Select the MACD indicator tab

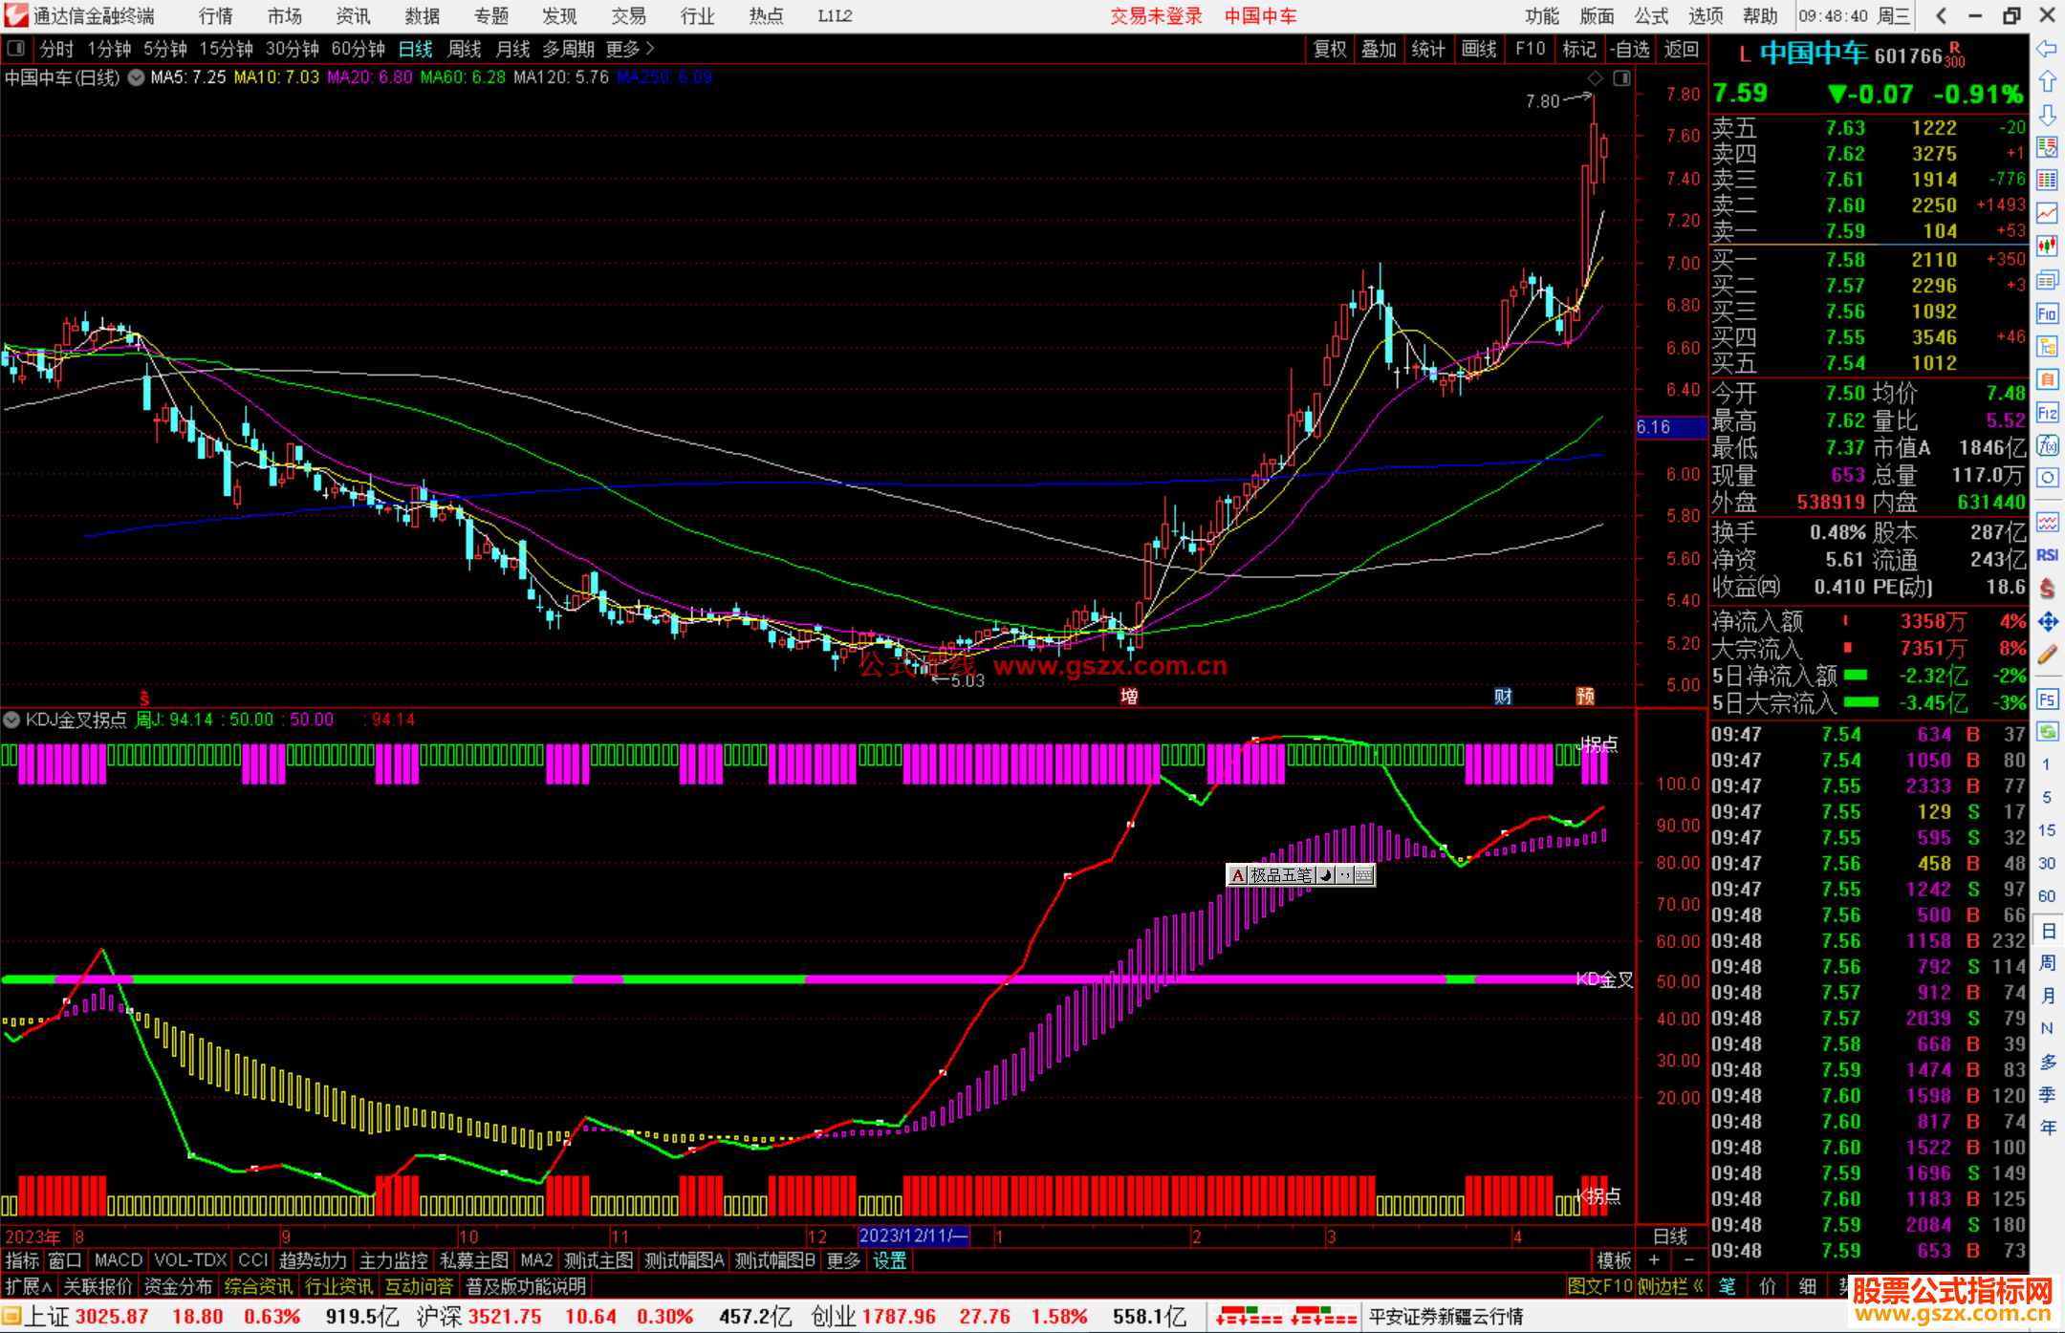click(119, 1260)
